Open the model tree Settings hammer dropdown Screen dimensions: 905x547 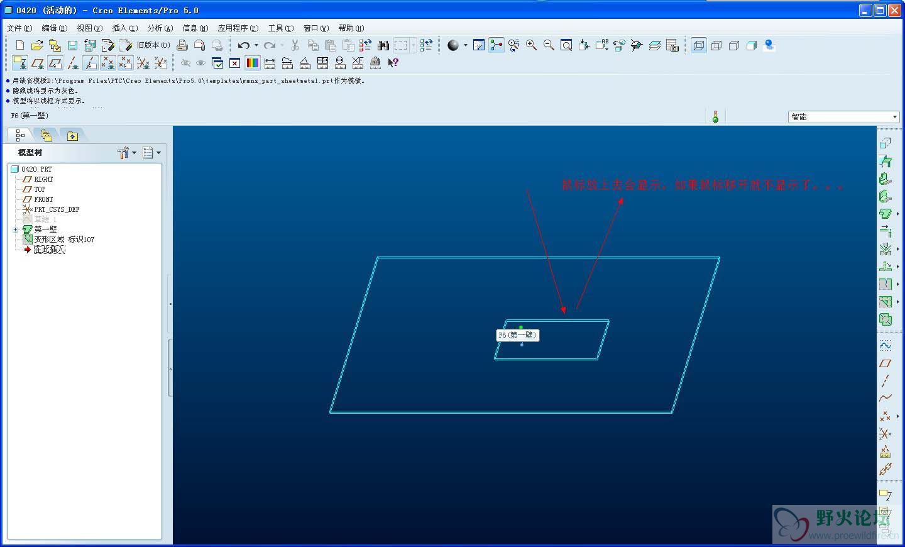pyautogui.click(x=126, y=153)
